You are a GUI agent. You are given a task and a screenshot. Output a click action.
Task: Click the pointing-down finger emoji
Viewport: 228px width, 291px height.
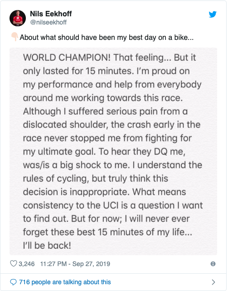click(x=15, y=37)
